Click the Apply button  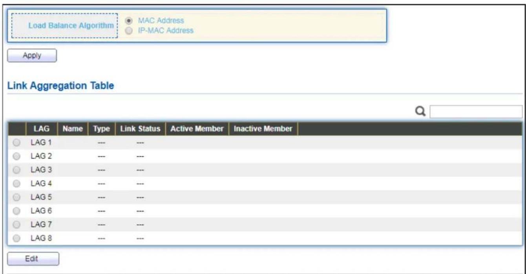(32, 55)
